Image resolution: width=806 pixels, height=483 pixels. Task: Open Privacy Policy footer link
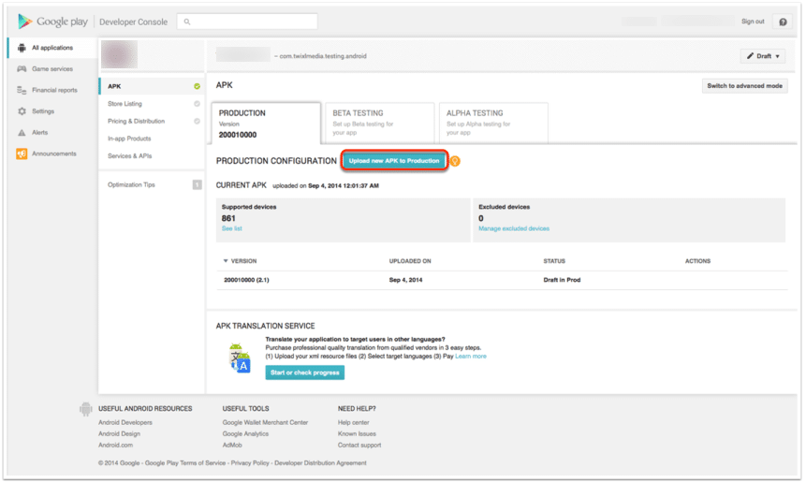[250, 463]
